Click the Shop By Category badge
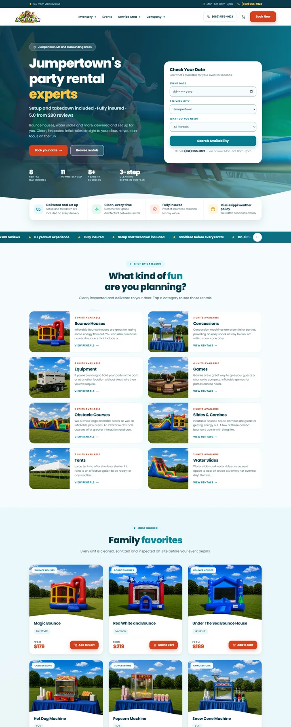Screen dimensions: 291x727 tap(145, 264)
